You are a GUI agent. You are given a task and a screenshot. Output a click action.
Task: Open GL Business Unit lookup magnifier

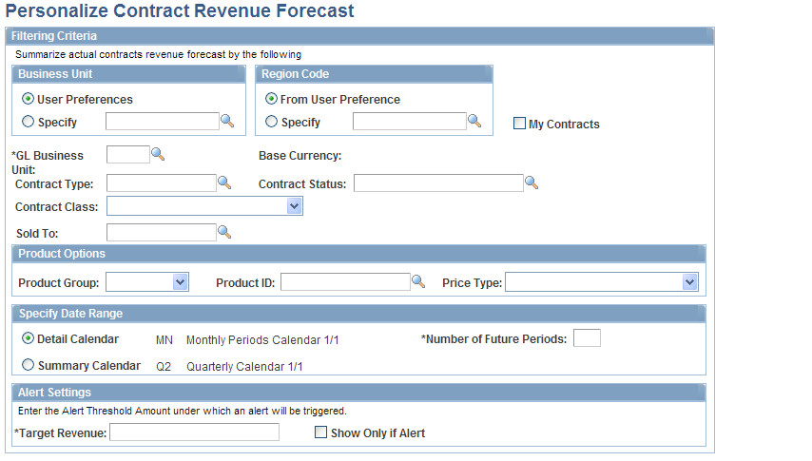click(158, 154)
